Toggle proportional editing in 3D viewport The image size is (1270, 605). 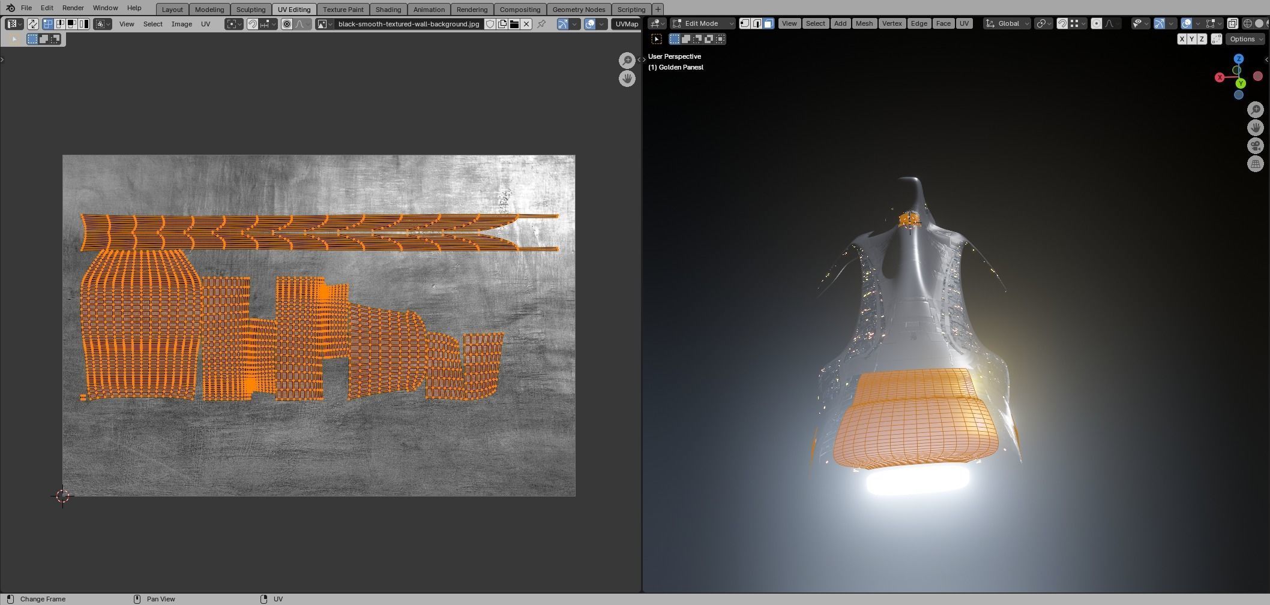point(1097,23)
